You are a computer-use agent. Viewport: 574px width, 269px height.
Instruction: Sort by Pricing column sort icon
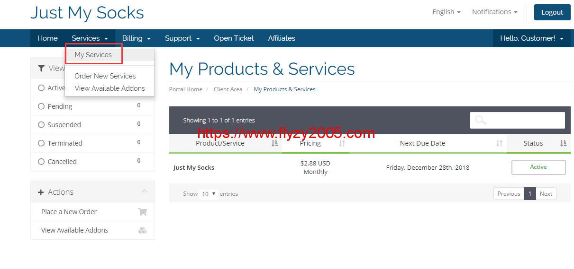(x=342, y=143)
